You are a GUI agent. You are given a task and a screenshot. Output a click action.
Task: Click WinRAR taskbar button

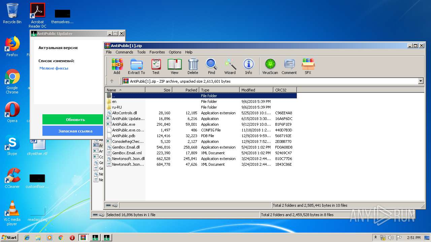tap(83, 238)
